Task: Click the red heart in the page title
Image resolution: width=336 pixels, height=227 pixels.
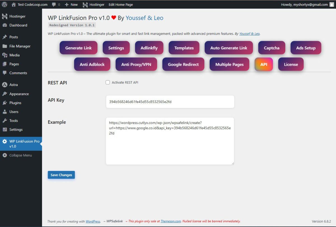Action: [x=114, y=18]
